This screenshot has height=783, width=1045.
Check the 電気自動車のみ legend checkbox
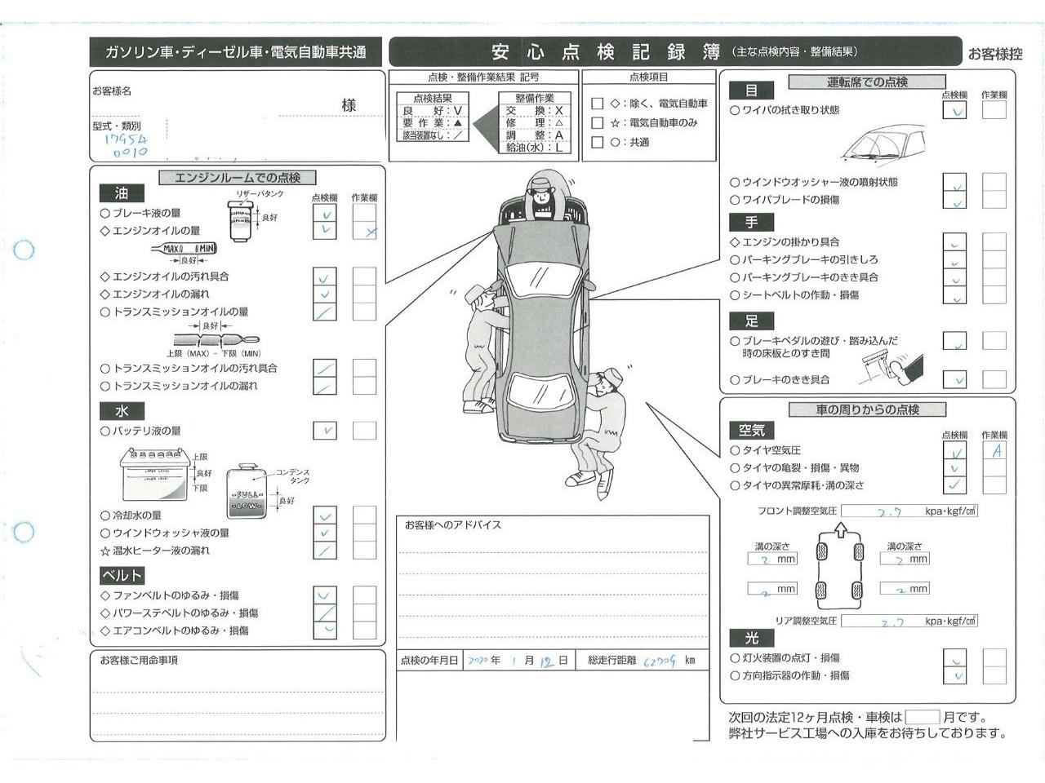tap(598, 123)
